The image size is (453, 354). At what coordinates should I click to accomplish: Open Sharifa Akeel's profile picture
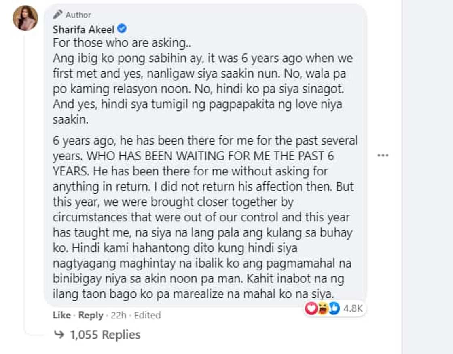pyautogui.click(x=25, y=18)
